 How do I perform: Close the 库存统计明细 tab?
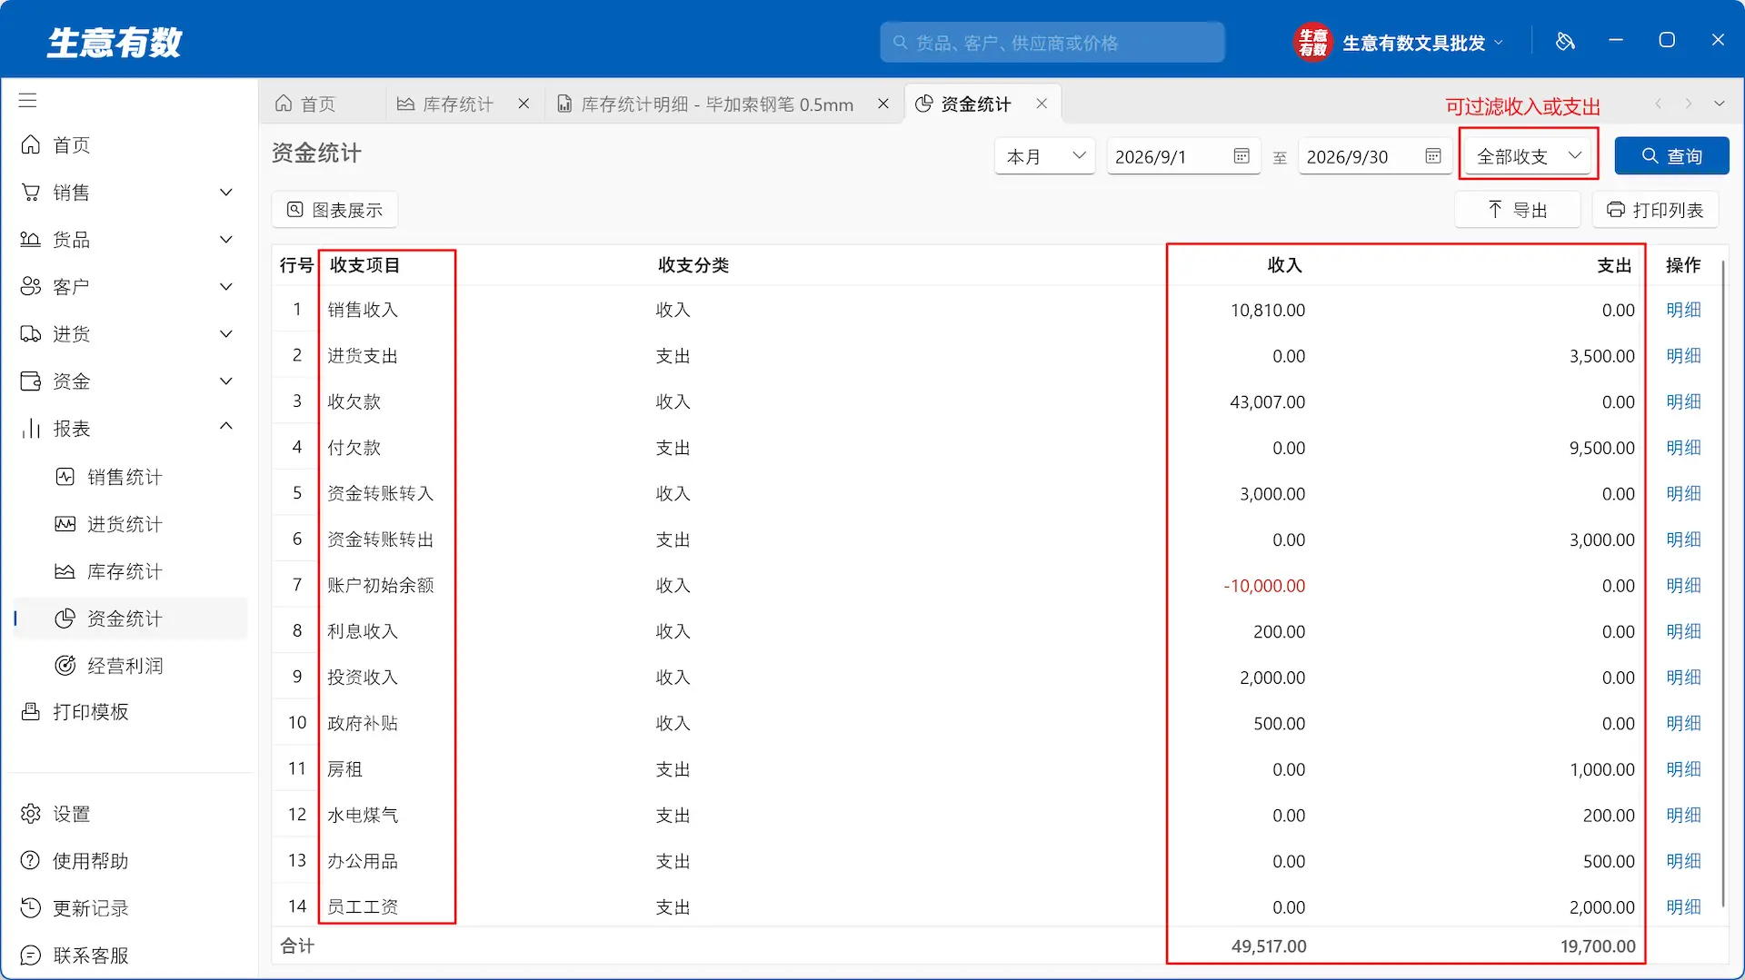click(x=882, y=104)
